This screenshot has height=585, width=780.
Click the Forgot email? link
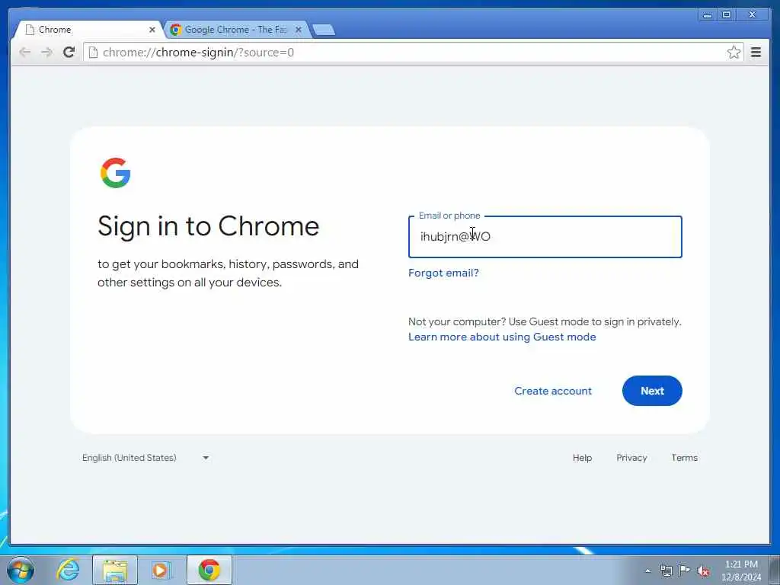point(443,273)
